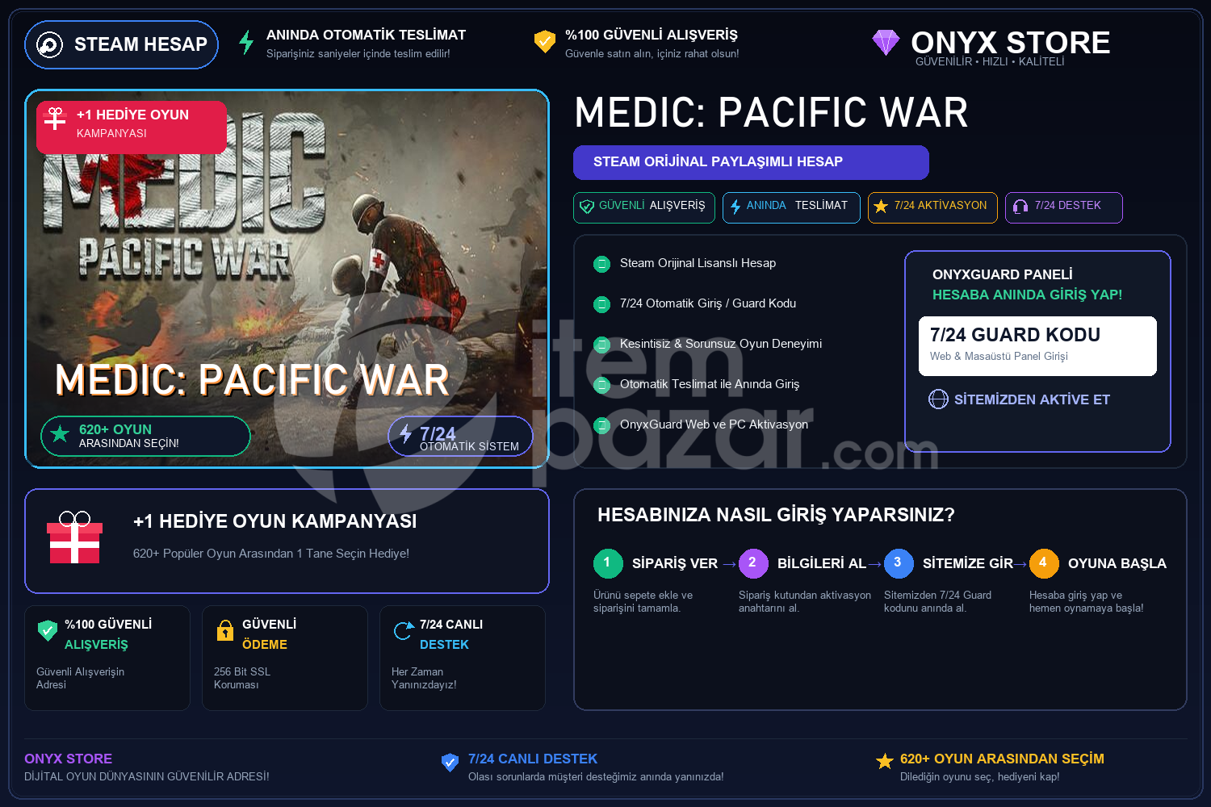1211x807 pixels.
Task: Click the STEAM ORİJİNAL PAYLAŞIMLI HESAP banner
Action: 751,162
